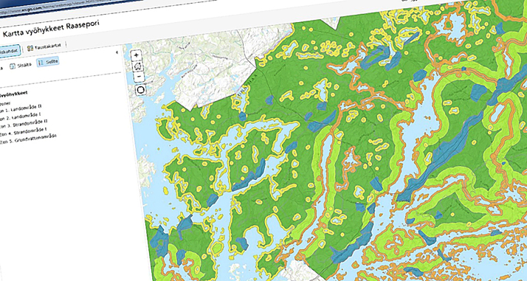The image size is (527, 281).
Task: Select legend entry Zon 3. Strandområde II
Action: (24, 124)
